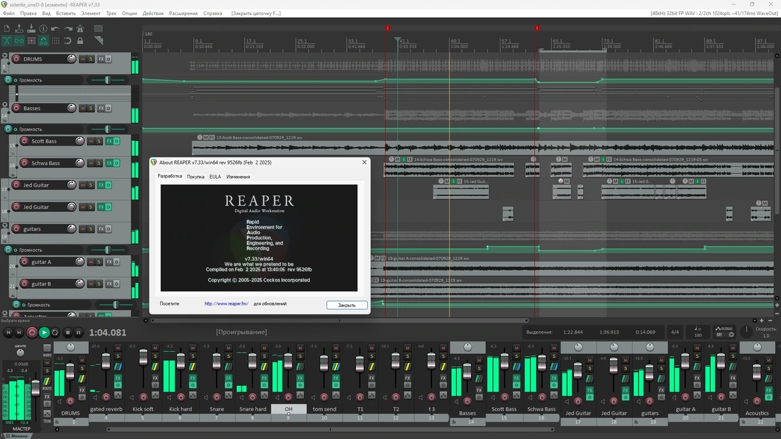This screenshot has height=439, width=781.
Task: Toggle the item grouping chain-link icon
Action: [19, 41]
